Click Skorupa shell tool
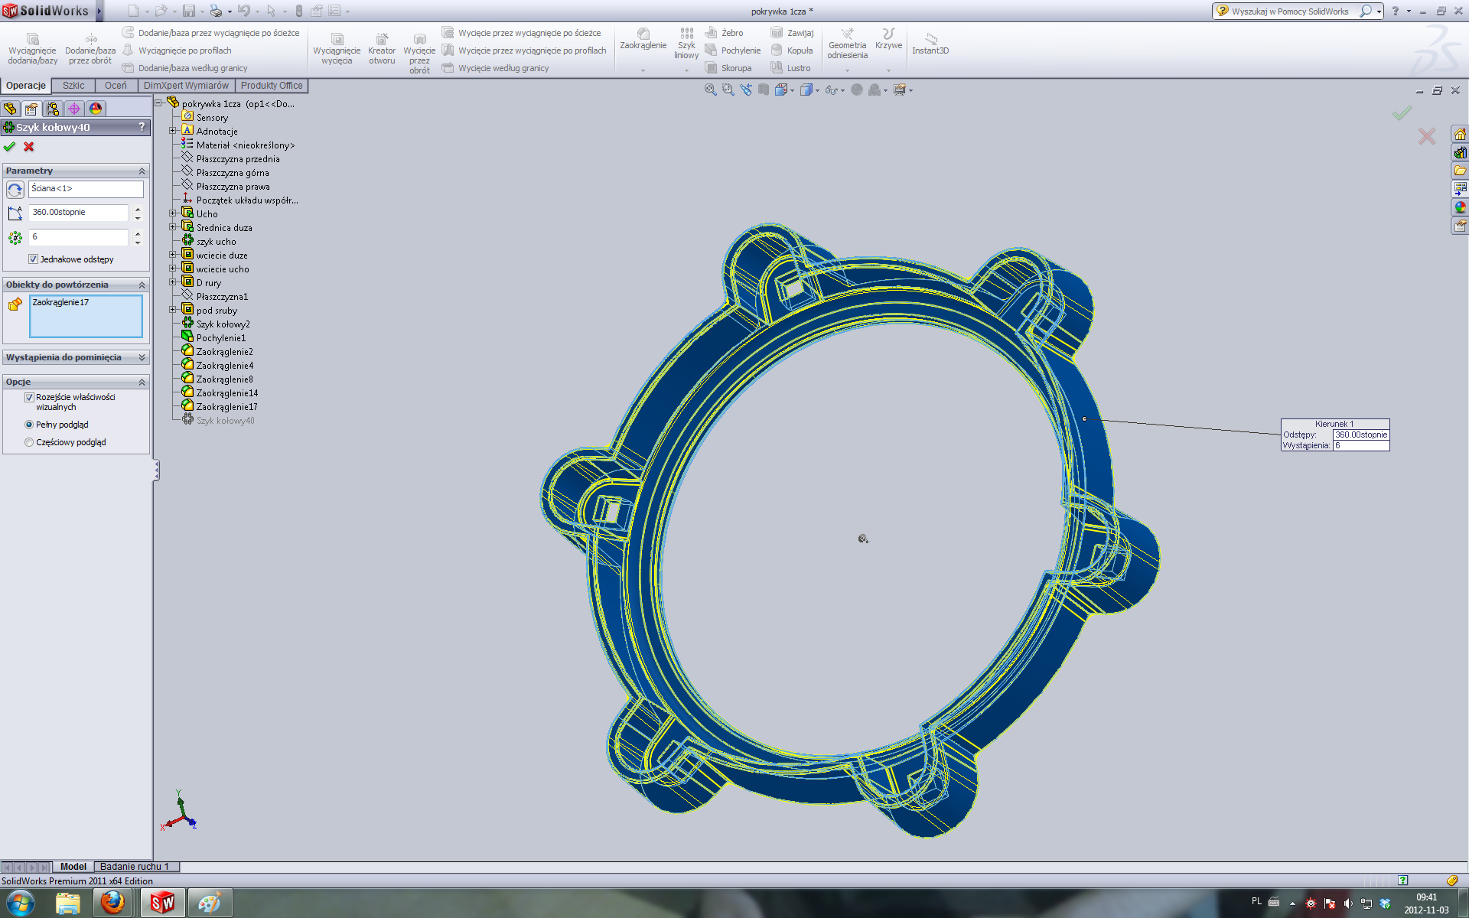This screenshot has width=1469, height=918. pyautogui.click(x=728, y=68)
